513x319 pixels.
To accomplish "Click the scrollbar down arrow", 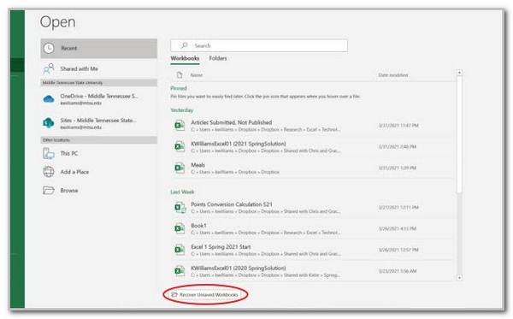I will [x=459, y=278].
